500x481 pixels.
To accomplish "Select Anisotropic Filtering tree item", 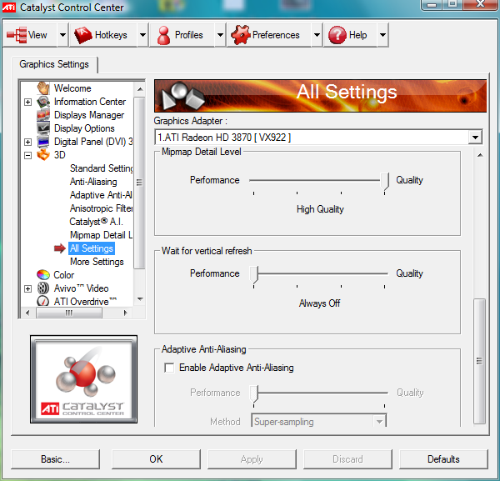I will point(101,208).
